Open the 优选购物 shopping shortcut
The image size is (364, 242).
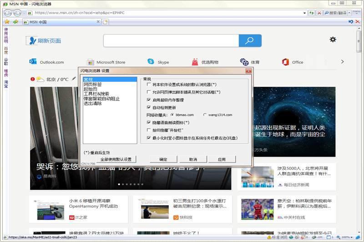tap(205, 62)
